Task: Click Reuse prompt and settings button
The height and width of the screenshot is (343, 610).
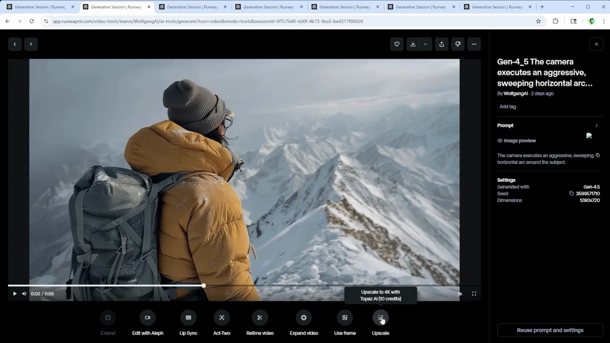Action: (x=550, y=330)
